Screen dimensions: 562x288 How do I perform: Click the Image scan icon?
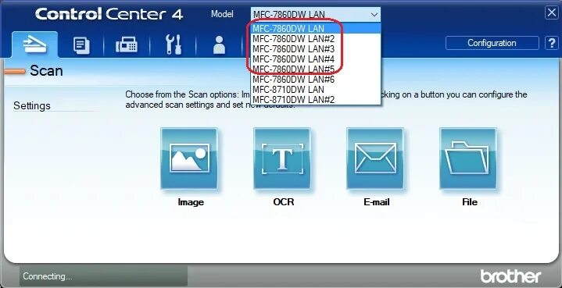point(189,158)
